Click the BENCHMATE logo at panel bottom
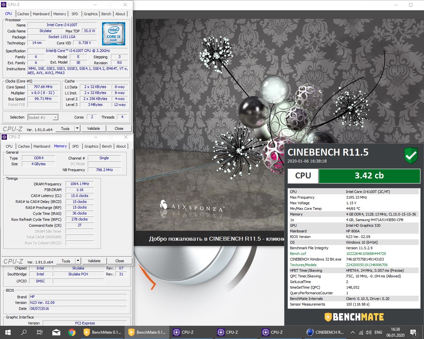Image resolution: width=424 pixels, height=339 pixels. coord(354,317)
